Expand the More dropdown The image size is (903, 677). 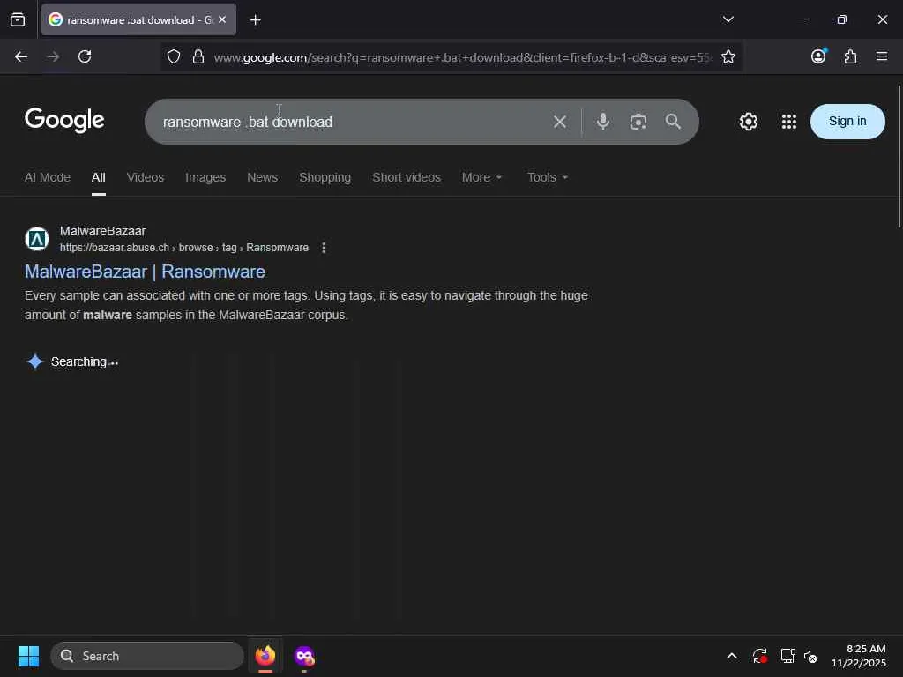point(482,177)
